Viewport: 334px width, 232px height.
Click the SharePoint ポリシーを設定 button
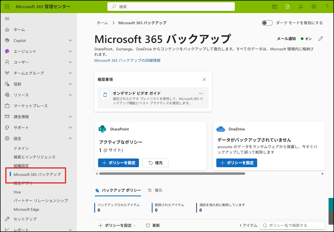[x=119, y=163]
